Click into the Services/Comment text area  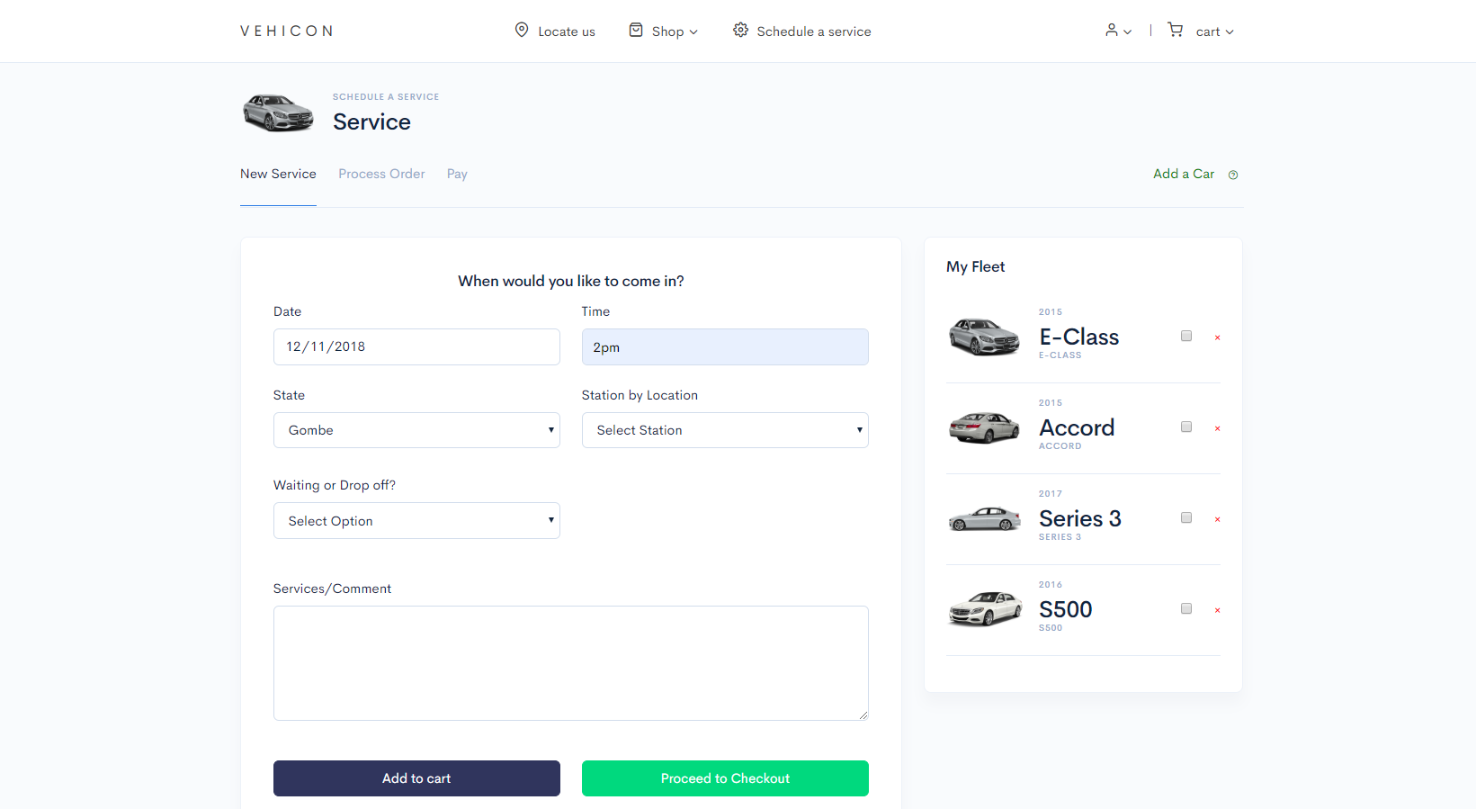[571, 663]
